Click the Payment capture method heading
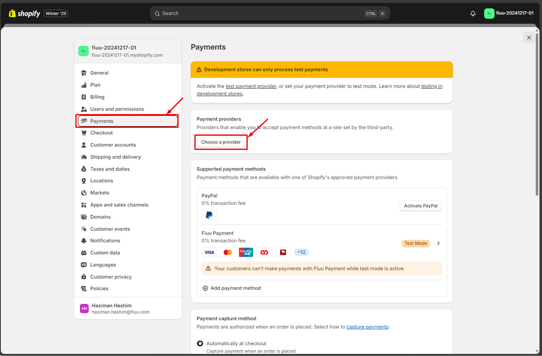Image resolution: width=542 pixels, height=356 pixels. [226, 319]
